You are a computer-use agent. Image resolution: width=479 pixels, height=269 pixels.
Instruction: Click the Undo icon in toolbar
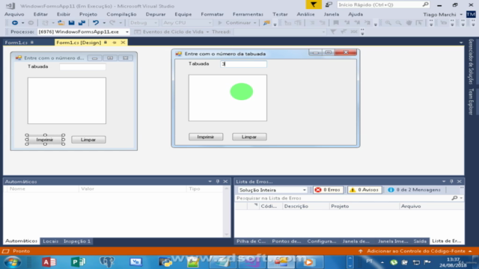tap(96, 23)
